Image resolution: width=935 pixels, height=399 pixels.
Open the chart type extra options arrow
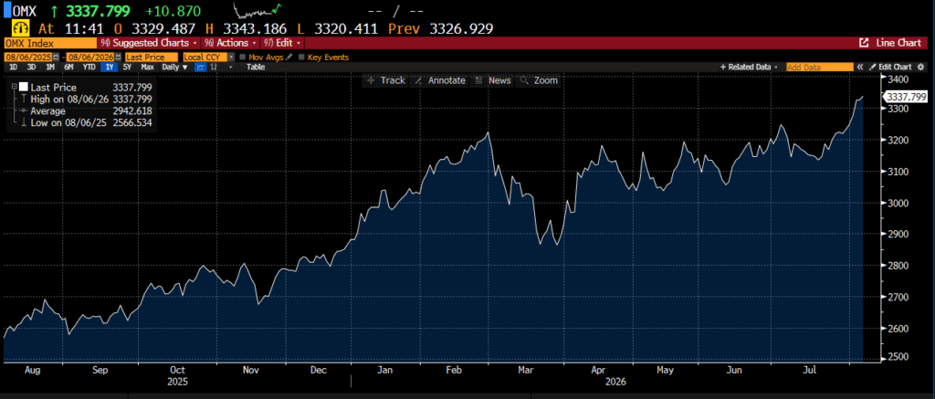pos(231,68)
